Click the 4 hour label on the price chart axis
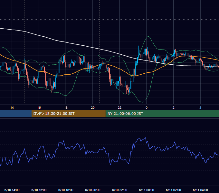 200,108
